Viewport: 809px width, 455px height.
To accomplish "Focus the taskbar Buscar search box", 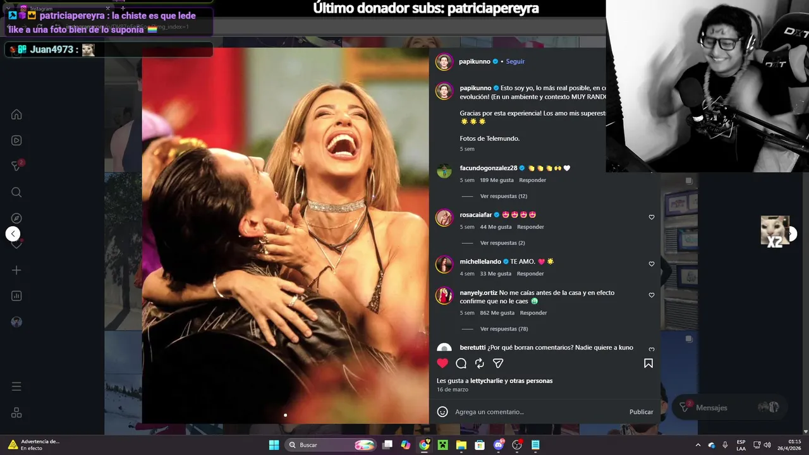I will click(x=331, y=445).
